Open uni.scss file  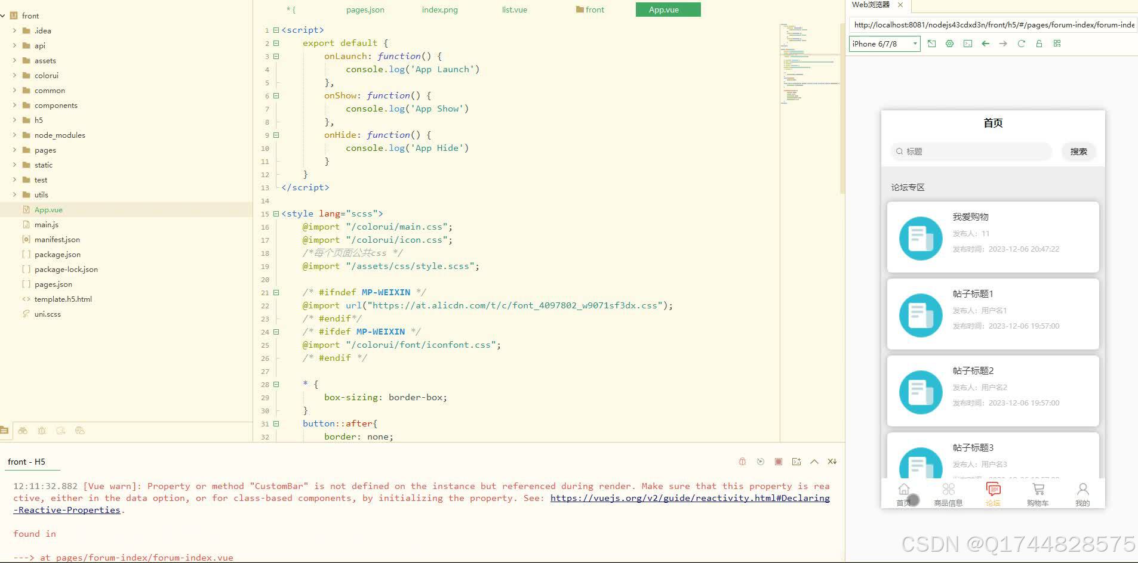(x=47, y=314)
